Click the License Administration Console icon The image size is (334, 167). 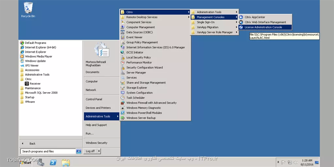tap(241, 27)
